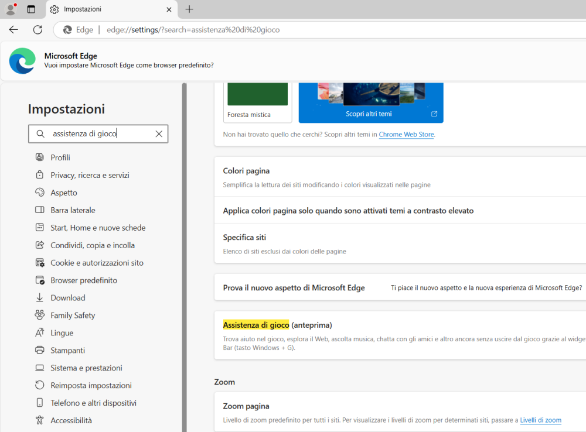Image resolution: width=586 pixels, height=432 pixels.
Task: Click the Family Safety people icon
Action: [40, 315]
